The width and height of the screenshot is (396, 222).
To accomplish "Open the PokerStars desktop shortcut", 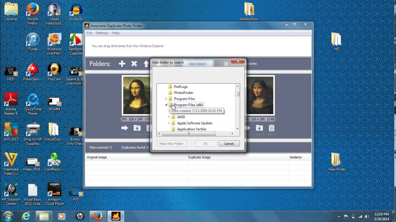I will (x=33, y=72).
